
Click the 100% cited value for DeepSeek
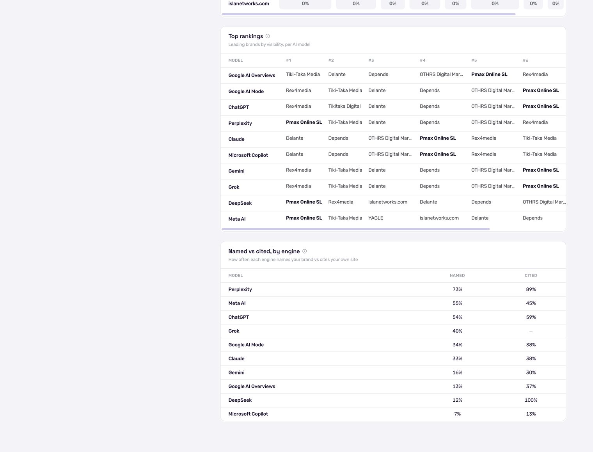click(531, 400)
